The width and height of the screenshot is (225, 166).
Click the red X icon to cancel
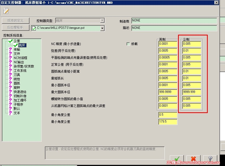coord(193,158)
